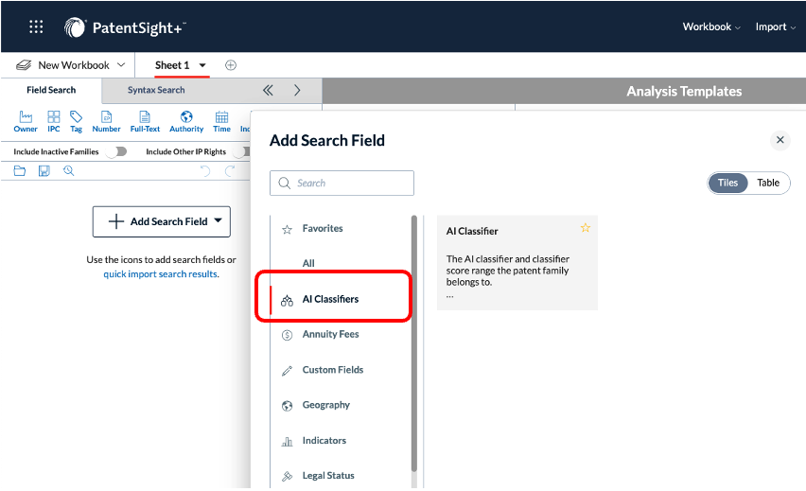The height and width of the screenshot is (491, 806).
Task: Click the category list scrollbar
Action: (413, 344)
